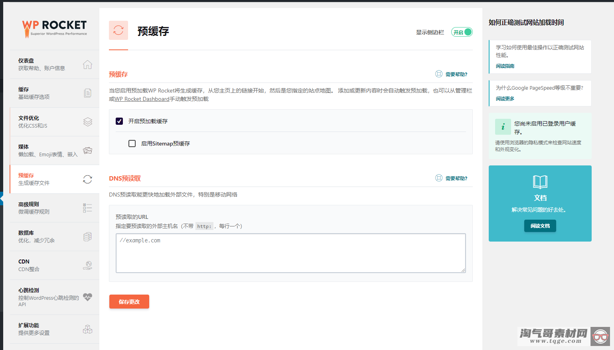Click the 高级规则 list icon
614x350 pixels.
click(88, 208)
